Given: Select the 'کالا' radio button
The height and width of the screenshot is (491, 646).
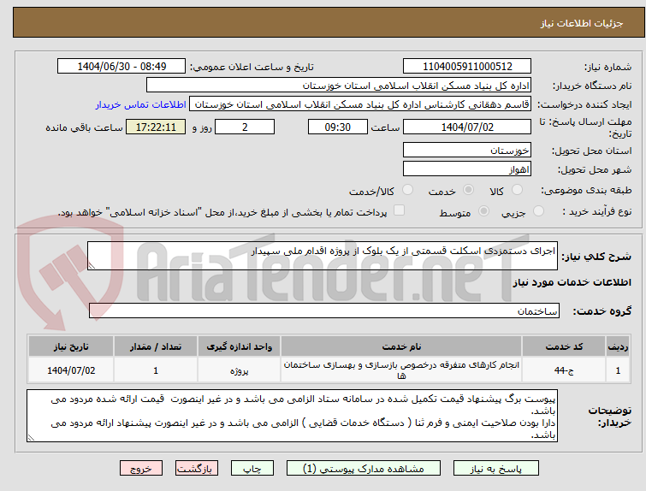Looking at the screenshot, I should [x=517, y=190].
